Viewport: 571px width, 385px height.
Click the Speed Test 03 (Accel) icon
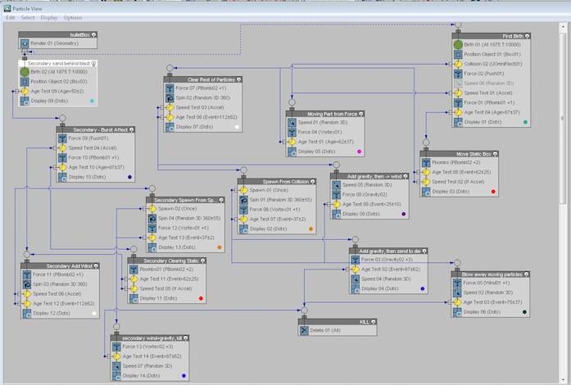(170, 107)
